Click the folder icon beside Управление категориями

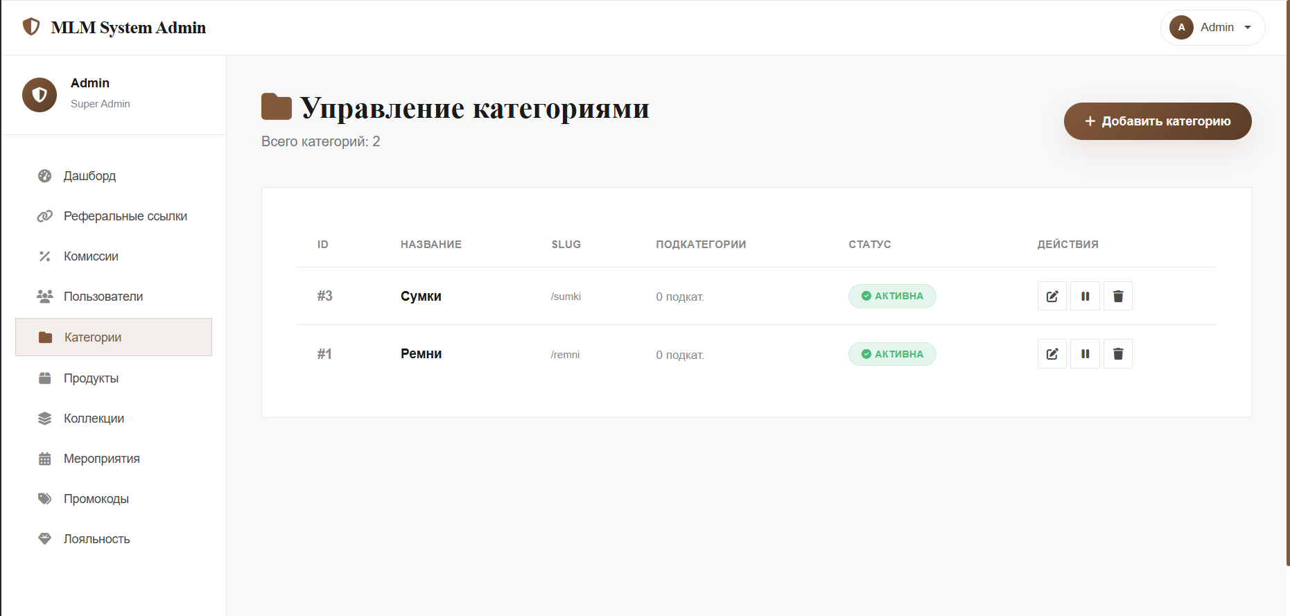[277, 107]
